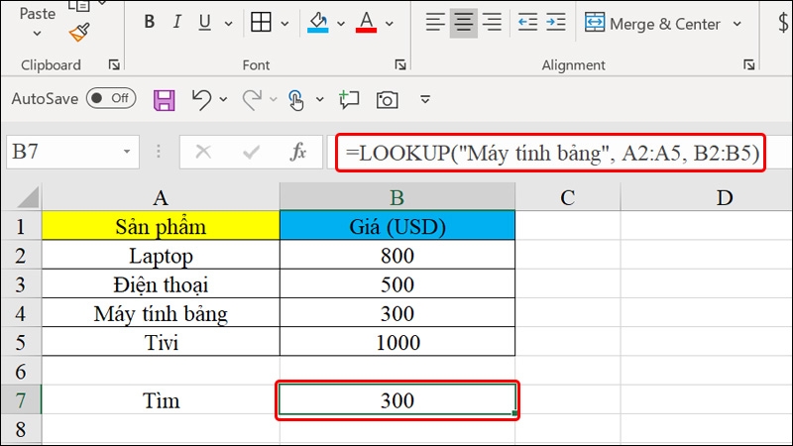This screenshot has height=446, width=793.
Task: Open Clipboard dialog launcher
Action: 114,64
